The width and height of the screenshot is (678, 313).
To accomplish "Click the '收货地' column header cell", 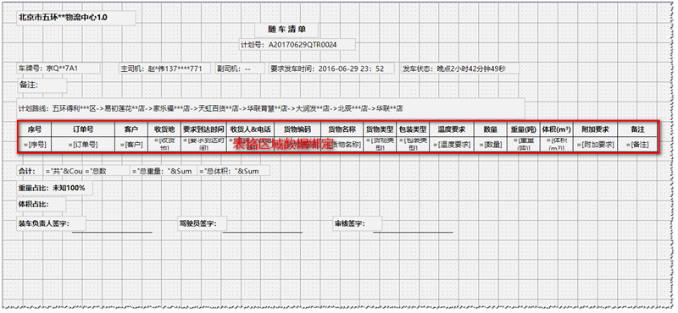I will tap(164, 129).
